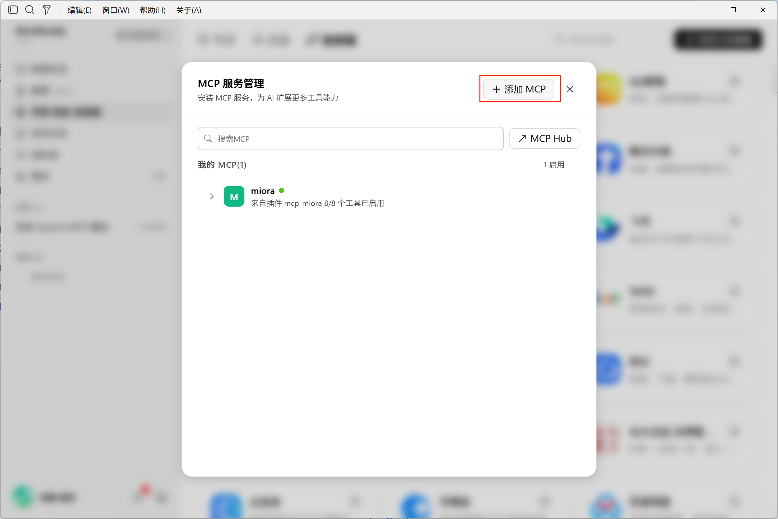Open the MCP Hub link button
The width and height of the screenshot is (778, 519).
pos(544,139)
